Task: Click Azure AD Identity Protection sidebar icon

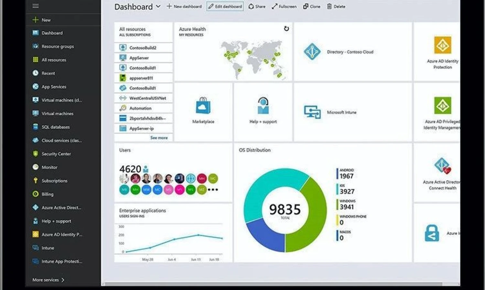Action: (x=36, y=235)
